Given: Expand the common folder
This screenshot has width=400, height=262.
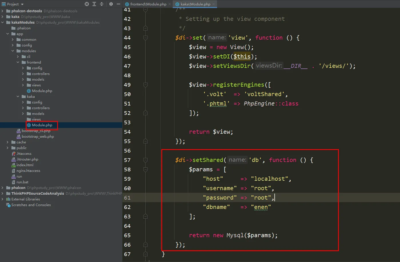Looking at the screenshot, I should tap(13, 39).
